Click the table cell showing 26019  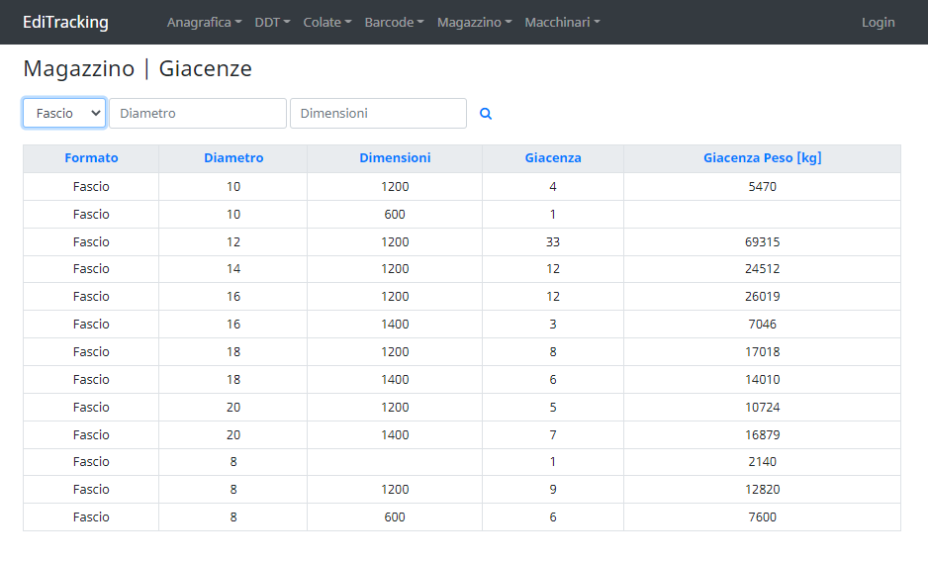762,297
